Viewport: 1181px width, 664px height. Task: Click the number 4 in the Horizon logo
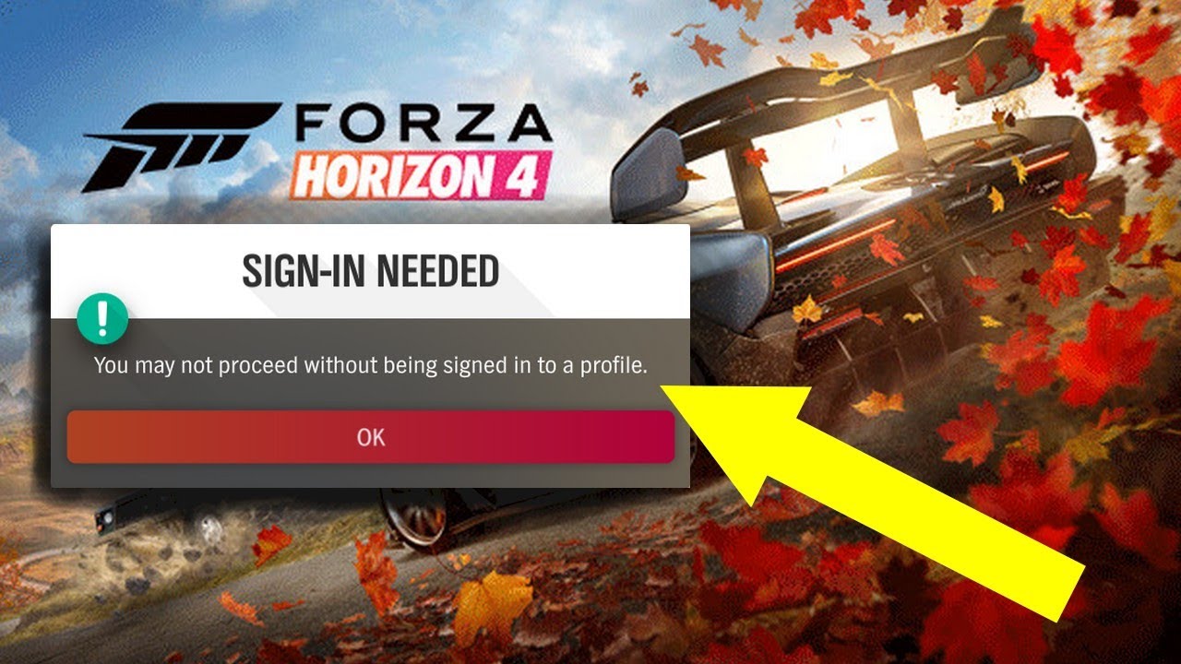(x=531, y=174)
